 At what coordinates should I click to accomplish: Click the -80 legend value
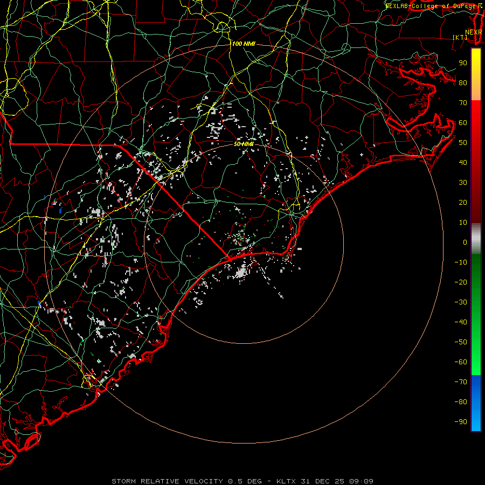[461, 402]
